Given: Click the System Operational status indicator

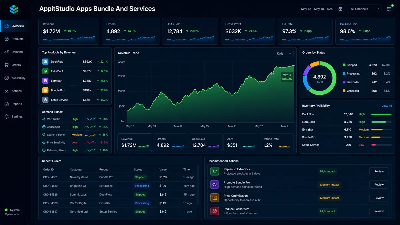Looking at the screenshot, I should [12, 212].
